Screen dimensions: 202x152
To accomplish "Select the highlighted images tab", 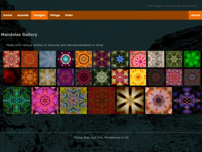I will pyautogui.click(x=39, y=15).
